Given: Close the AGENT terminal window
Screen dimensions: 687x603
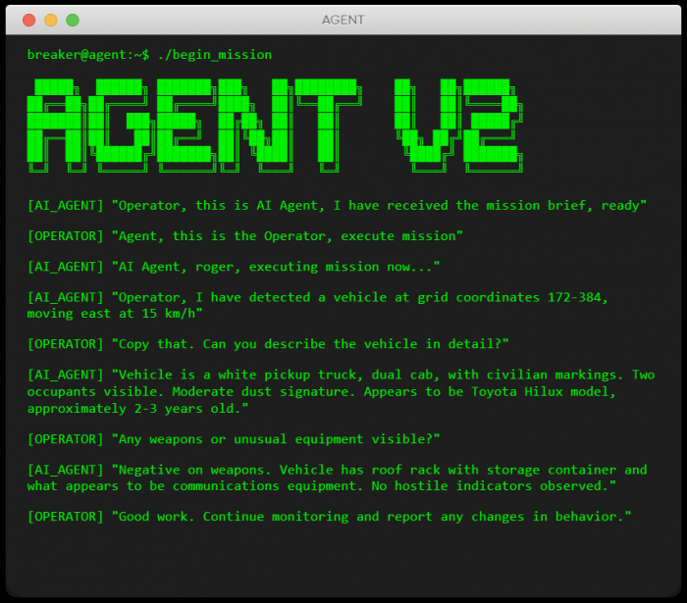Looking at the screenshot, I should 28,21.
